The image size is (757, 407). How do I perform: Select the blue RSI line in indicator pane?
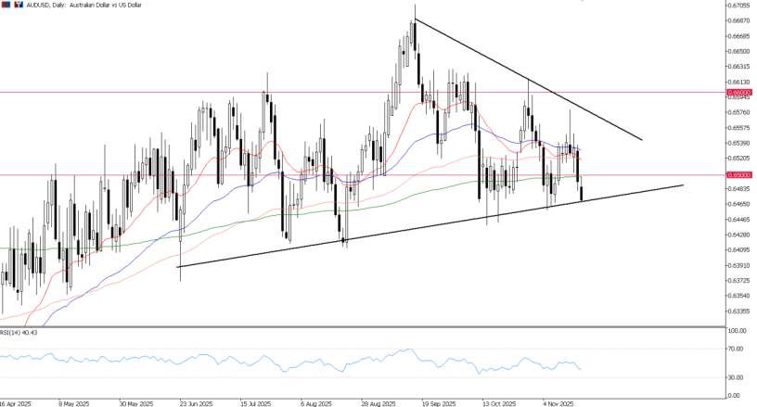pos(289,362)
